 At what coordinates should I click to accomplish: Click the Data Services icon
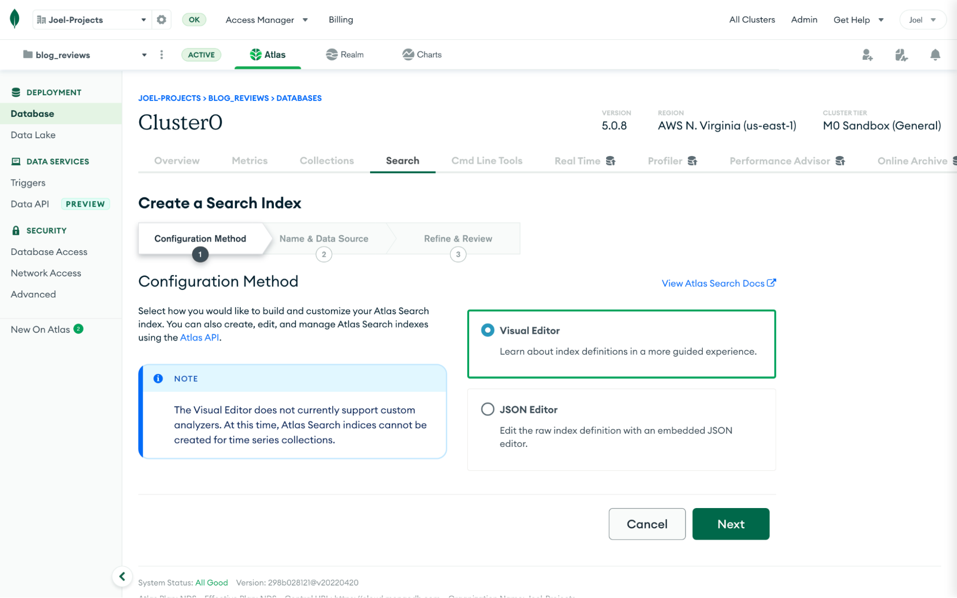16,161
